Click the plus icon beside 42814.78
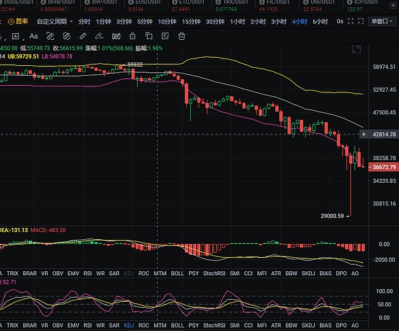The image size is (399, 331). coord(364,134)
